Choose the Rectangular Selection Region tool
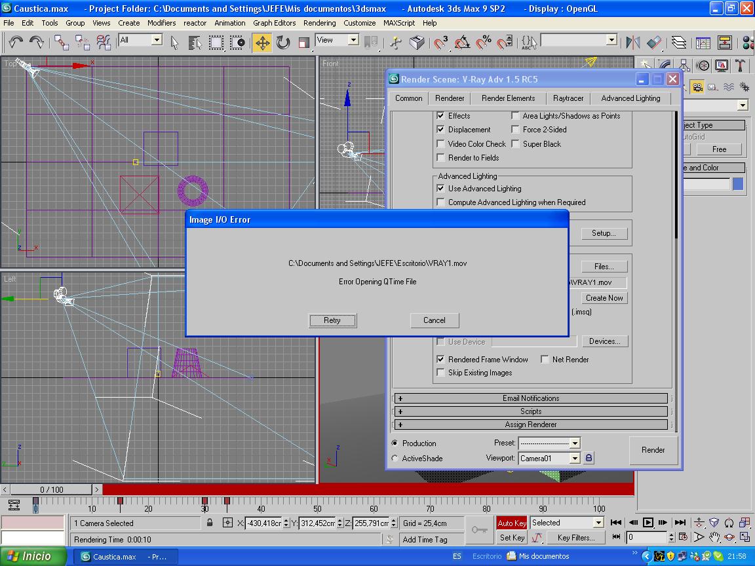The width and height of the screenshot is (755, 566). [x=216, y=43]
